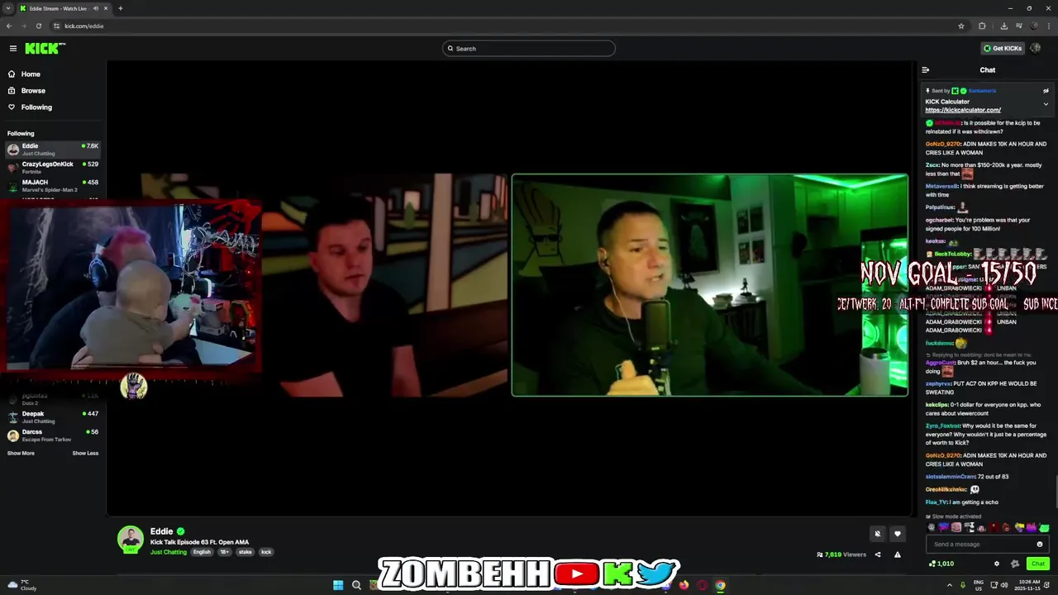Select the last green quick emote
The height and width of the screenshot is (595, 1058).
tap(1044, 527)
